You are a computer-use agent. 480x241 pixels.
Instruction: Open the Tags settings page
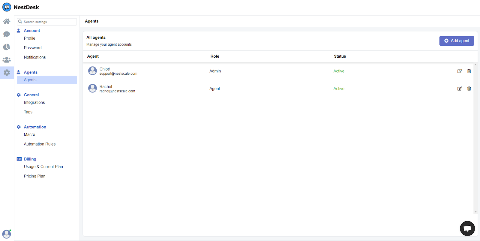(28, 112)
